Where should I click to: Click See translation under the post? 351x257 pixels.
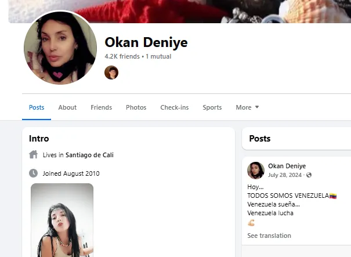coord(269,236)
